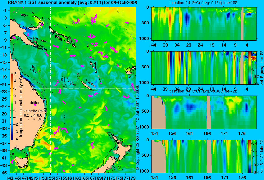
Task: Open the temperature section plot for lon=155
Action: click(204, 24)
